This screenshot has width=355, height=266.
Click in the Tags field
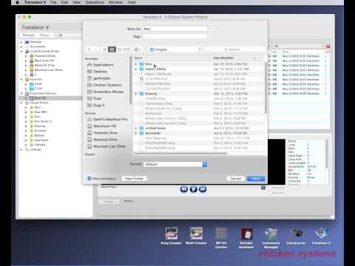tap(175, 36)
